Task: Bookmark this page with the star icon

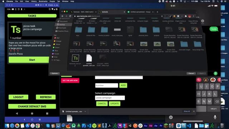Action: [162, 16]
